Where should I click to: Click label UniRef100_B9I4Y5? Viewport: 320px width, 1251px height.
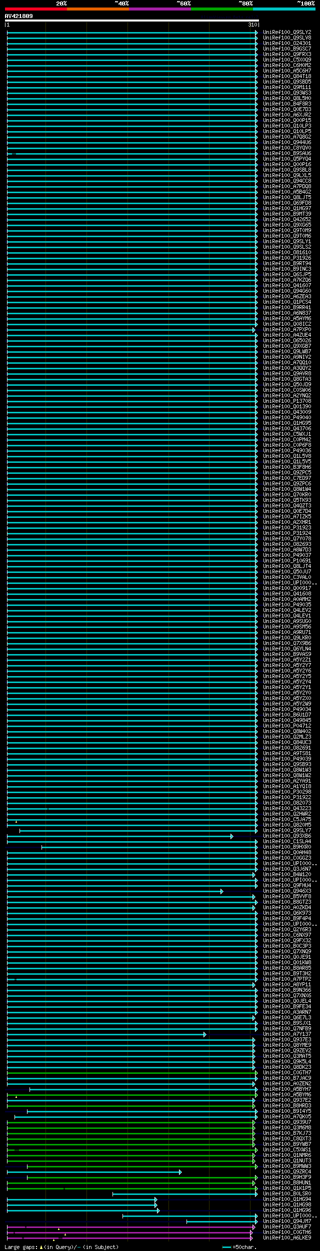pyautogui.click(x=287, y=1111)
